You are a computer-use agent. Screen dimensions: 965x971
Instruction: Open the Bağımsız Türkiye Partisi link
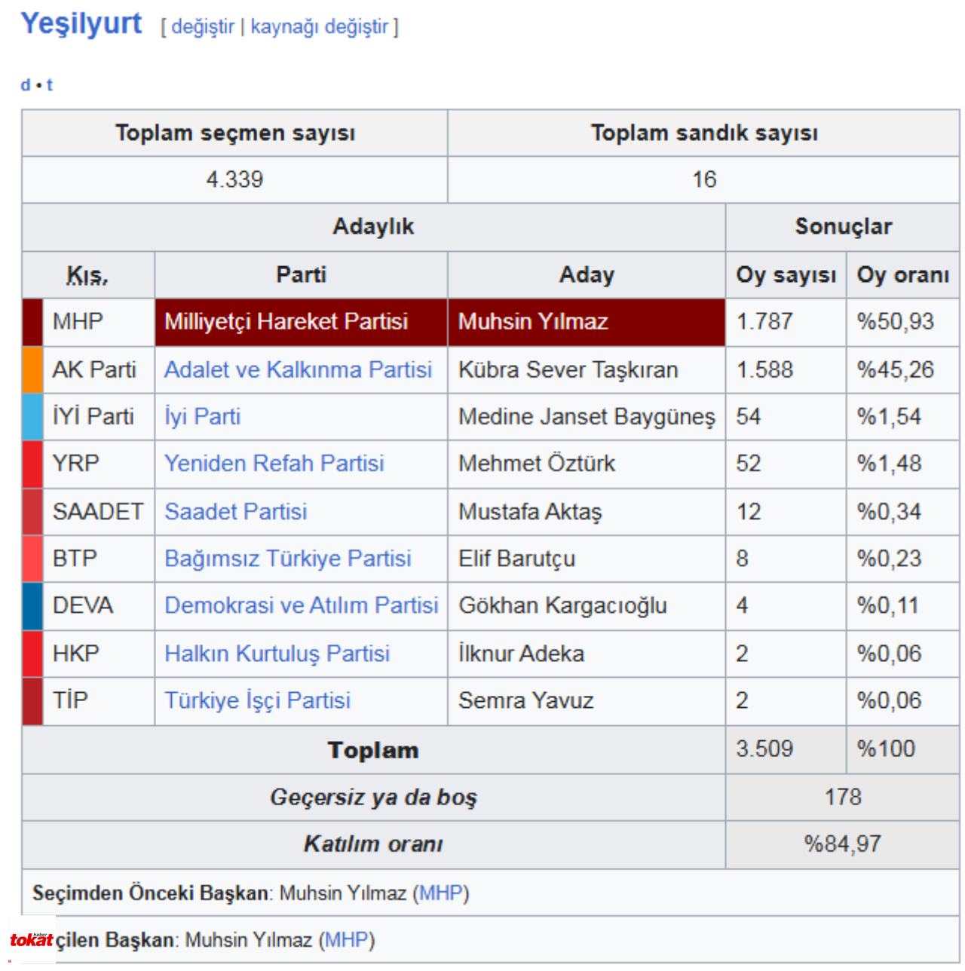[288, 559]
